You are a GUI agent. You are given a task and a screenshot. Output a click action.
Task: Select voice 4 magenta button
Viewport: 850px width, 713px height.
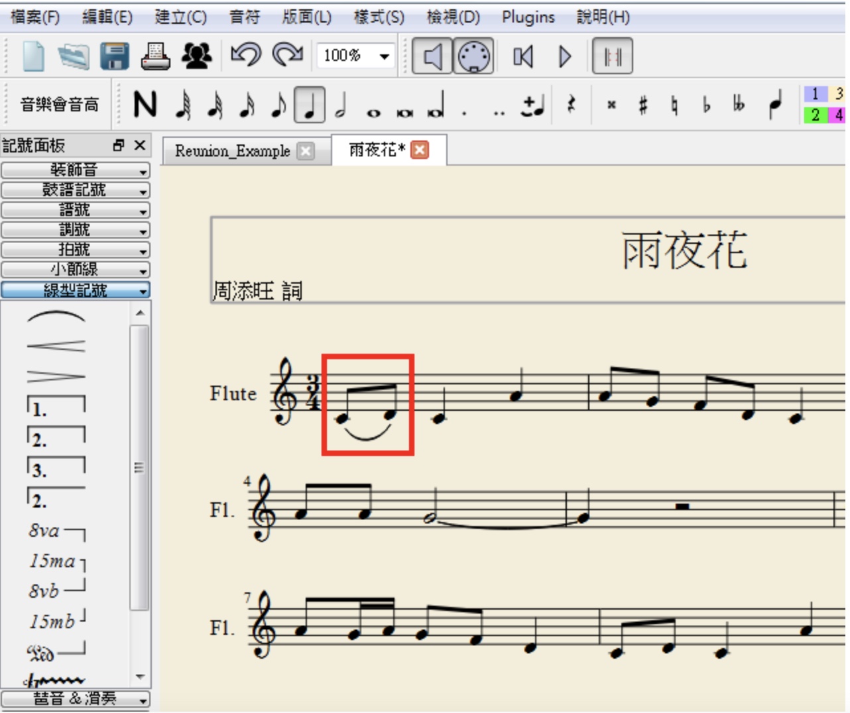click(x=838, y=115)
